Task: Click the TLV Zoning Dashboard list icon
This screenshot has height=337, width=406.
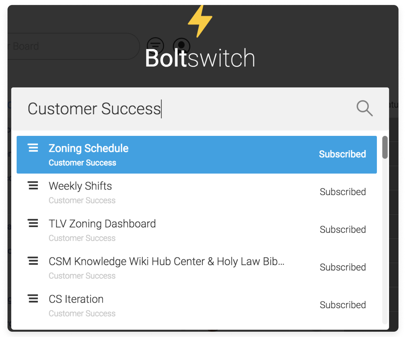Action: [33, 223]
